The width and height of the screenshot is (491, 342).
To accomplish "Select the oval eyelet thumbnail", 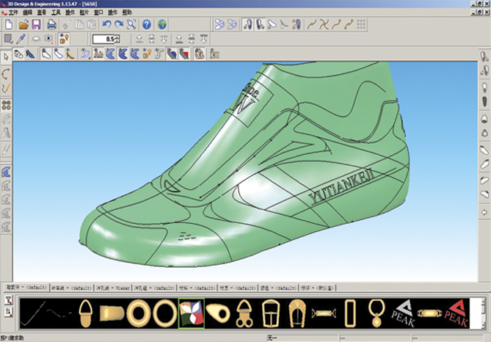I will click(218, 313).
